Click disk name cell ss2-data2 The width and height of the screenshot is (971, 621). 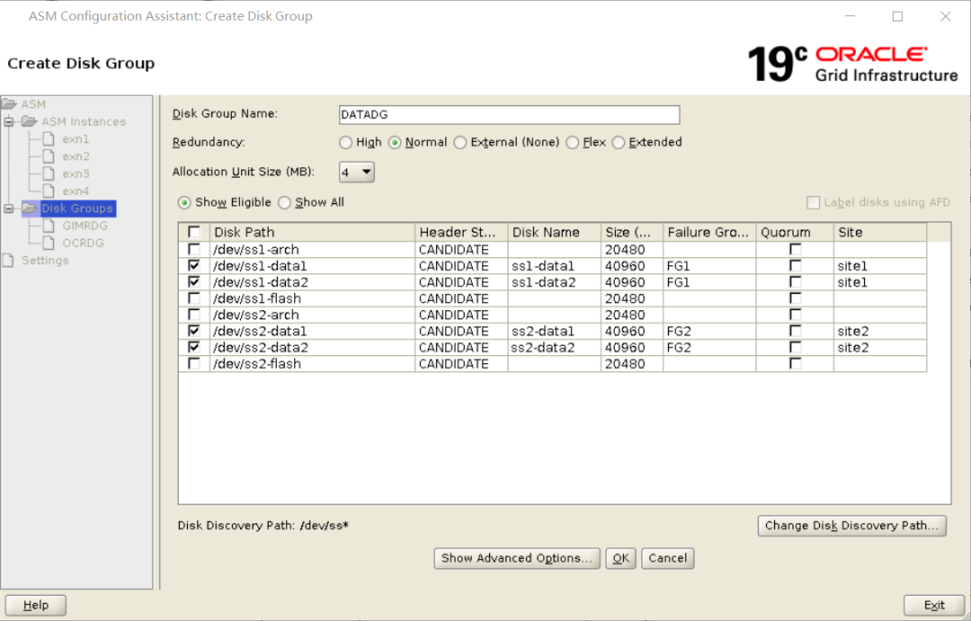[x=554, y=347]
